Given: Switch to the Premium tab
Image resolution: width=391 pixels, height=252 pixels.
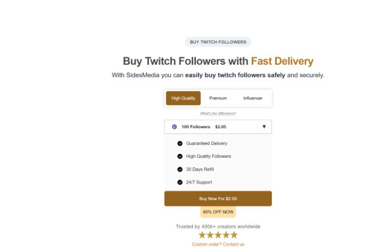Looking at the screenshot, I should tap(218, 98).
